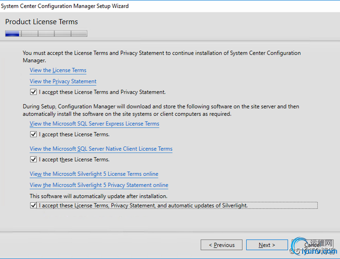Open the View the License Terms link
Image resolution: width=340 pixels, height=259 pixels.
(58, 70)
